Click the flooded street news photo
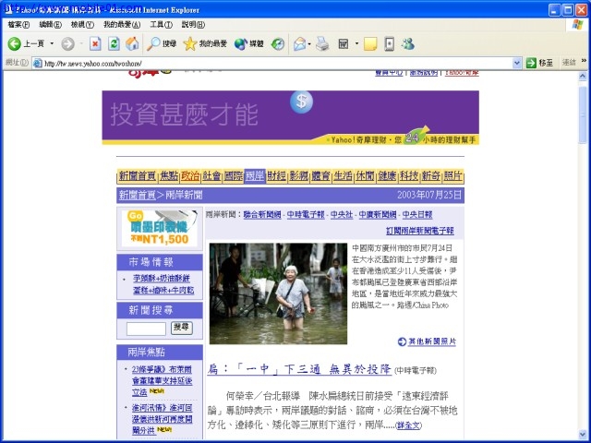The image size is (591, 443). 278,293
